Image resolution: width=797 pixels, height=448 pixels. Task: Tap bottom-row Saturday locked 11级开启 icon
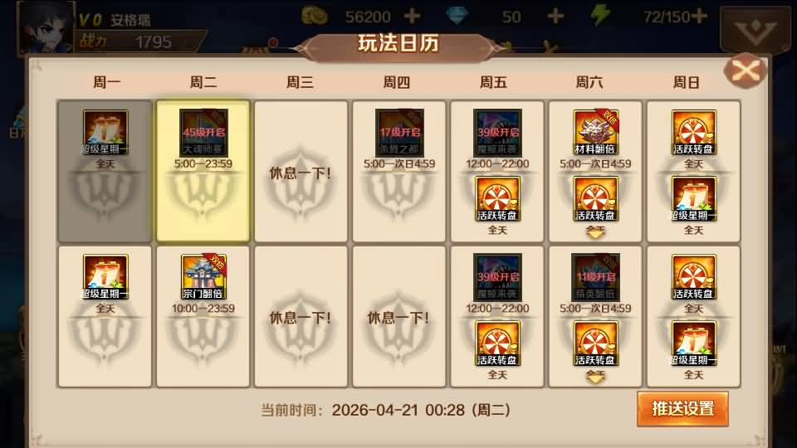(x=595, y=277)
